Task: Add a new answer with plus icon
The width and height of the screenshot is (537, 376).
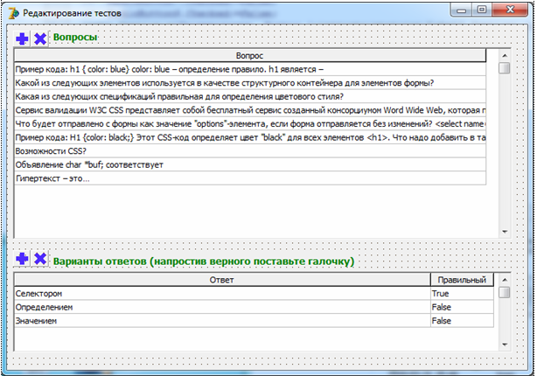Action: [x=23, y=260]
